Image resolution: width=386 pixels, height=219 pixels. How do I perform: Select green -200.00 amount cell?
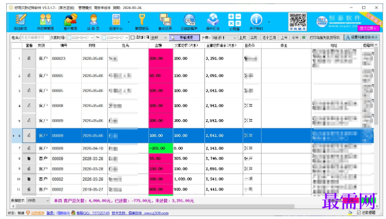pos(161,148)
